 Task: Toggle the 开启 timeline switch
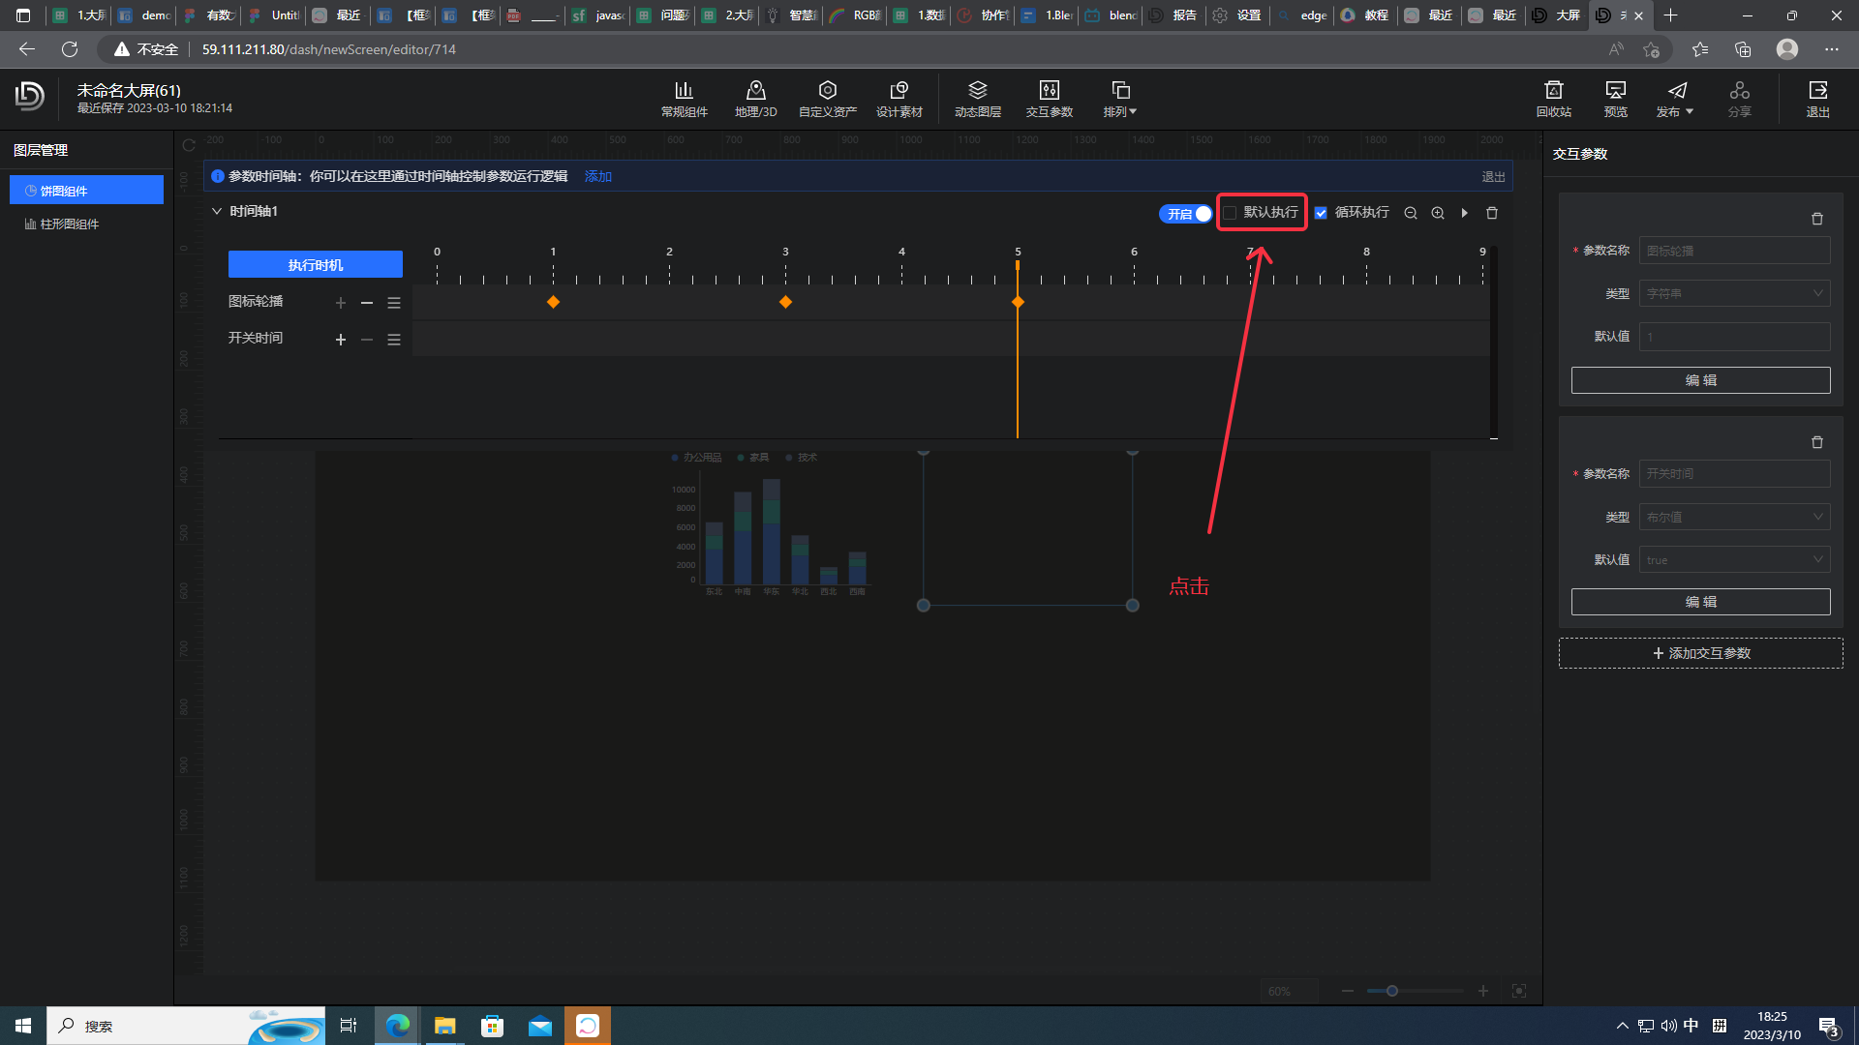click(1185, 214)
